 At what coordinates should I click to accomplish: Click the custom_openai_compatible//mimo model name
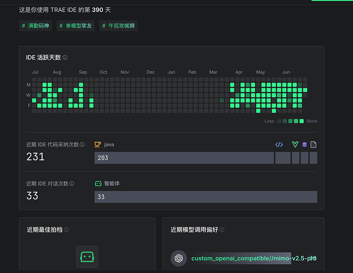(x=254, y=258)
